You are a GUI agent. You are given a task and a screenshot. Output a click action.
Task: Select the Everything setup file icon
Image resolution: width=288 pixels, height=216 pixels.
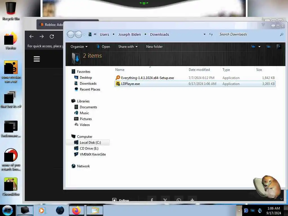pos(118,78)
